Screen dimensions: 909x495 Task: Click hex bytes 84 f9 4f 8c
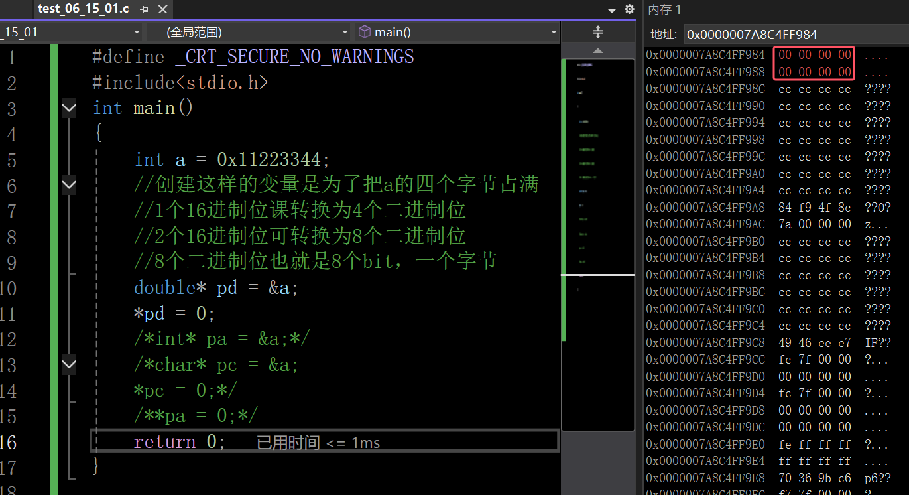click(x=815, y=208)
